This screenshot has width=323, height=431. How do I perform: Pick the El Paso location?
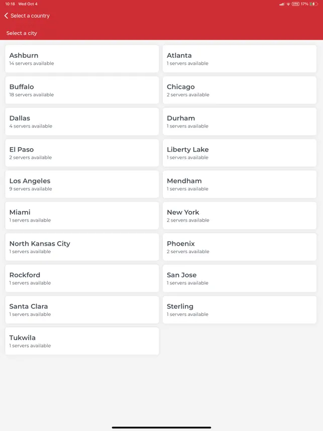pyautogui.click(x=82, y=153)
